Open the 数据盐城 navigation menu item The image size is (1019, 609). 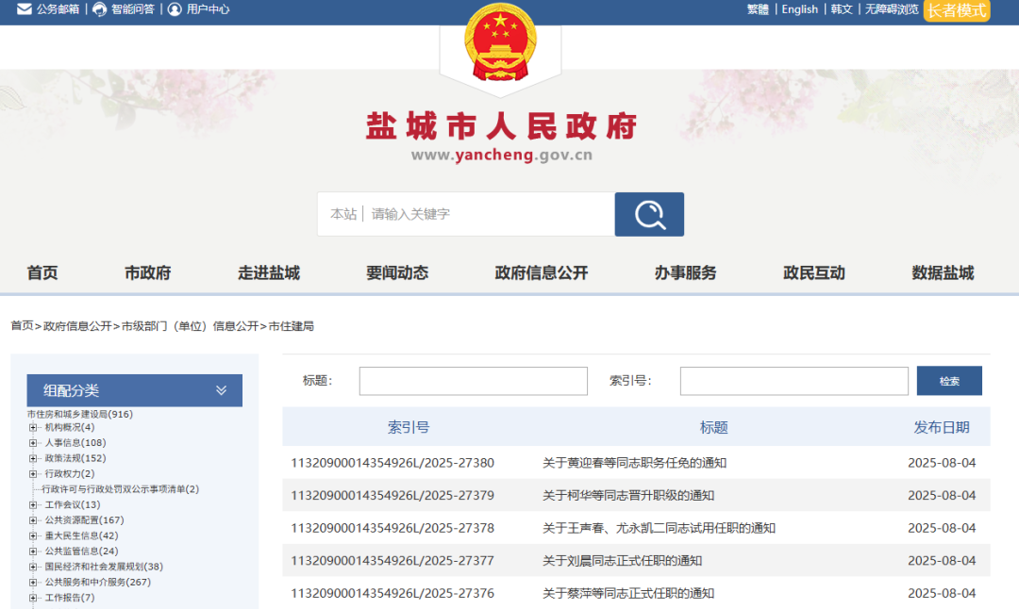(943, 272)
